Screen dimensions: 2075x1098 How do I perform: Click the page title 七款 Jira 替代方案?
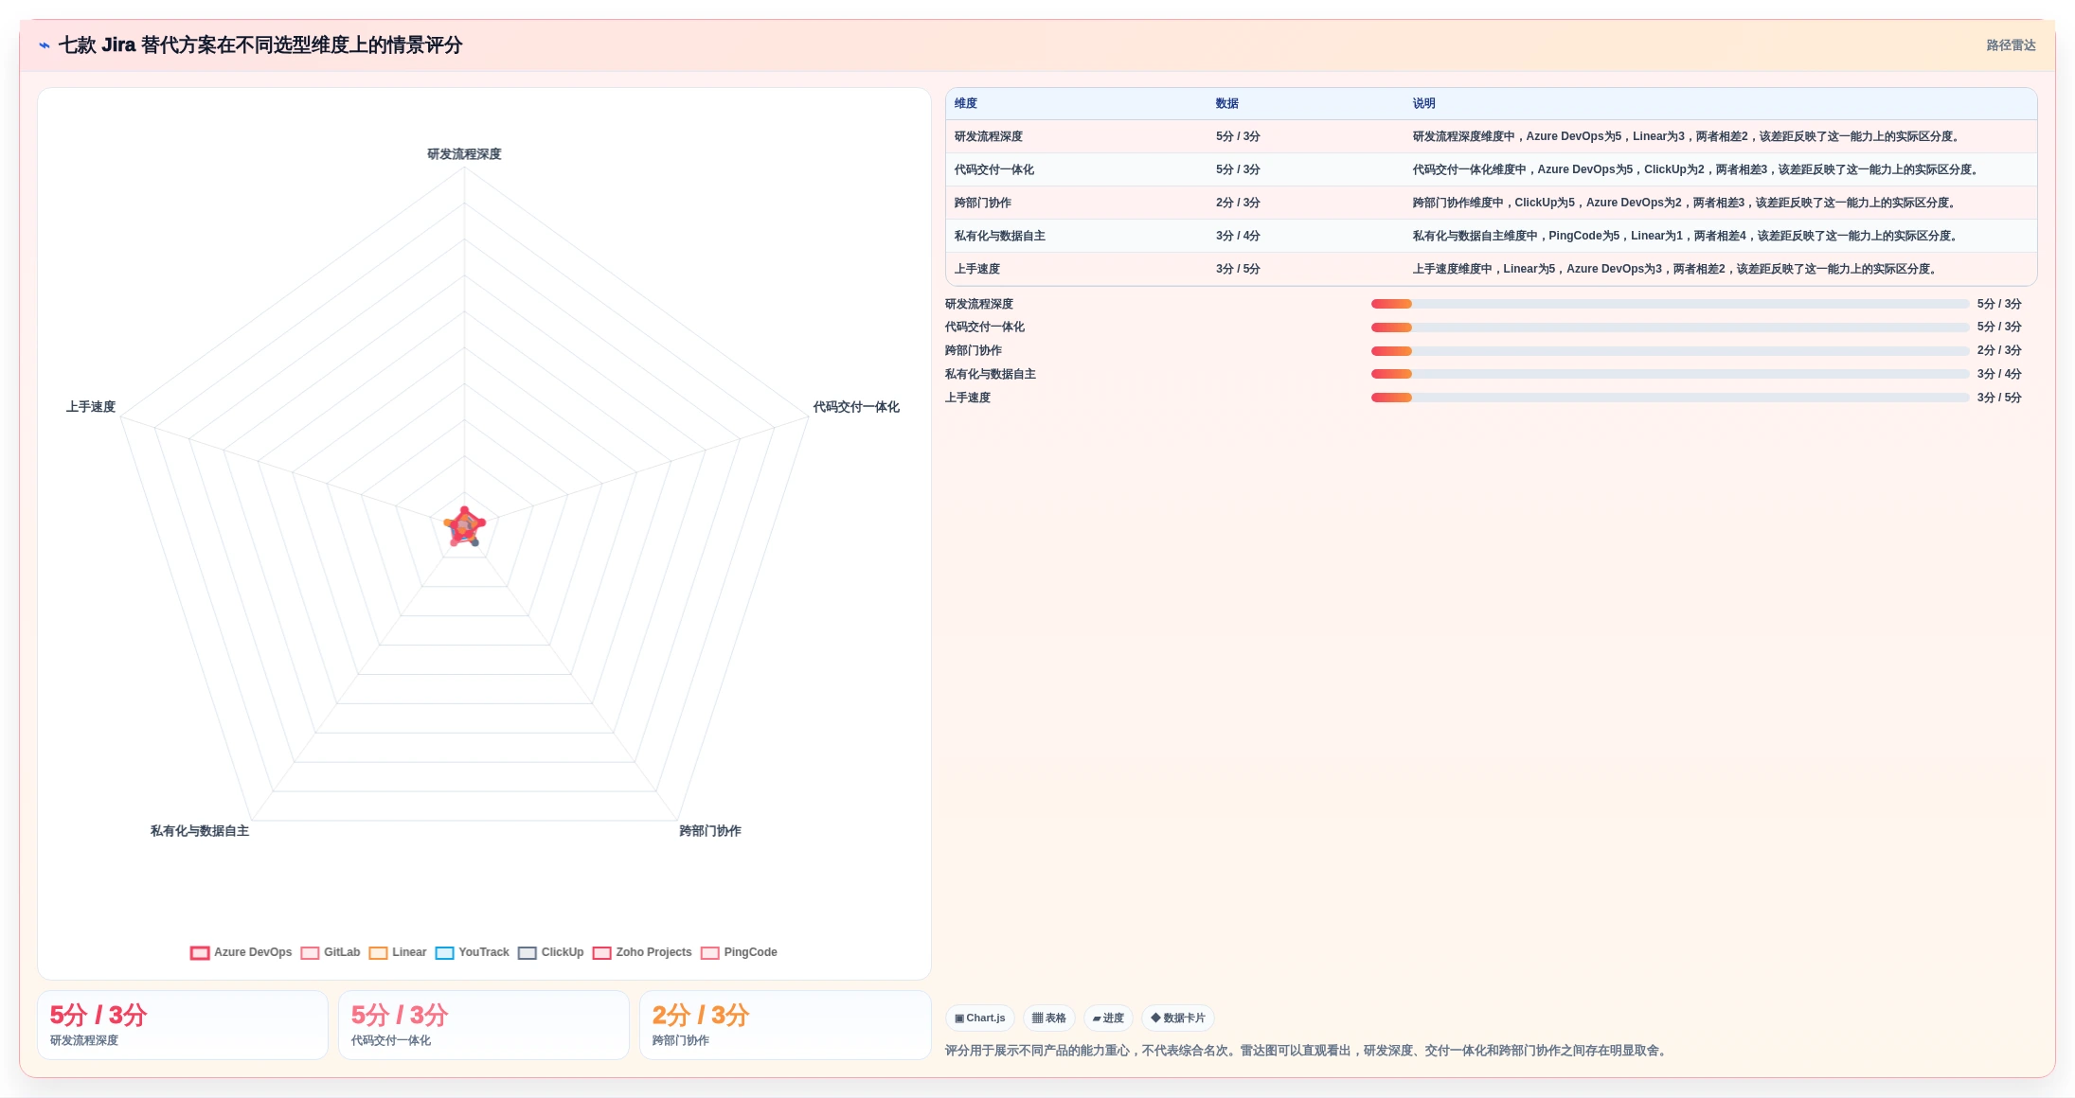(x=260, y=45)
